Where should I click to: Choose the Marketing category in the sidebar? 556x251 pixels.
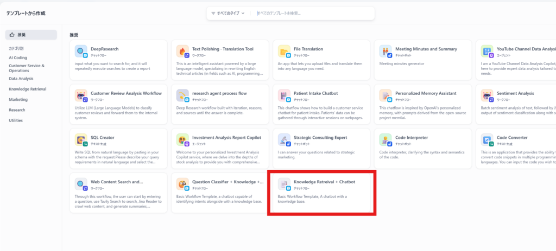[x=18, y=99]
